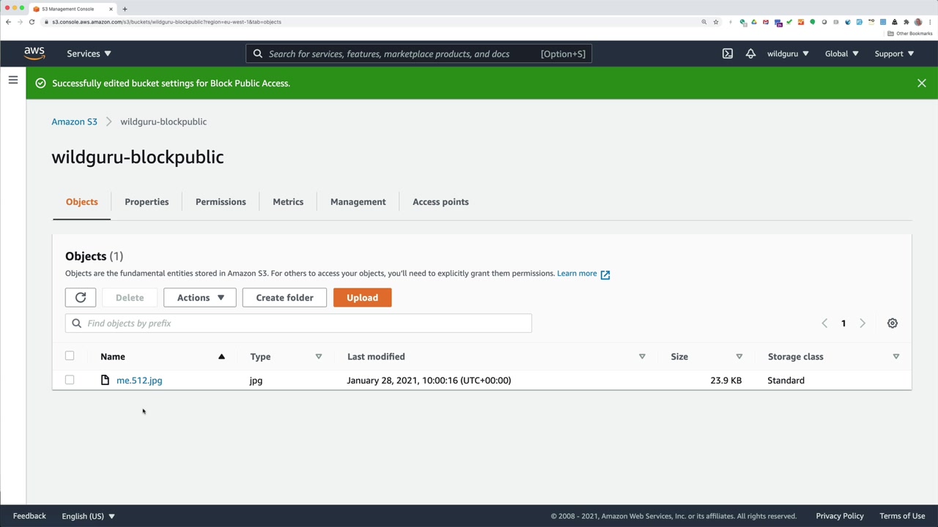Sort objects by the Name column arrow
Viewport: 938px width, 527px height.
(221, 356)
